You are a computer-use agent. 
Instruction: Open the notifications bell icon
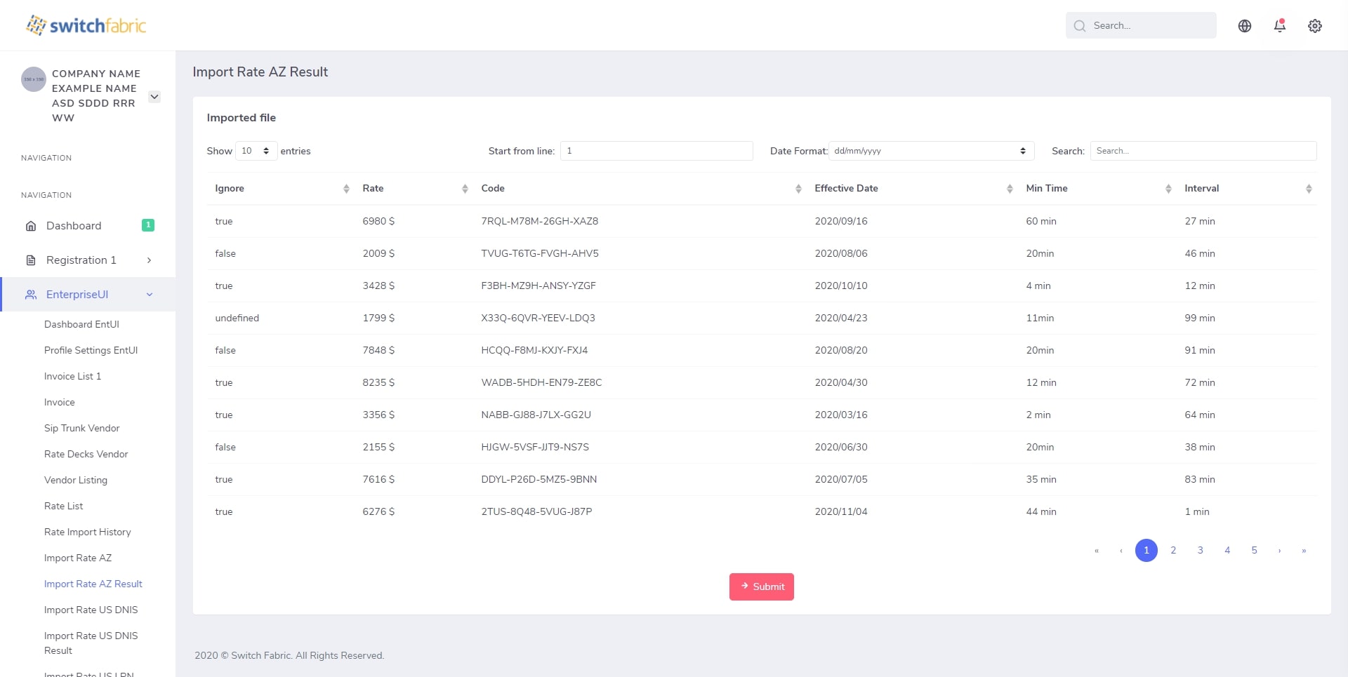coord(1279,26)
